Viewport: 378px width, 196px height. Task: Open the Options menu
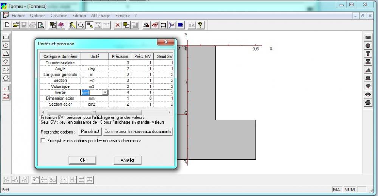37,16
